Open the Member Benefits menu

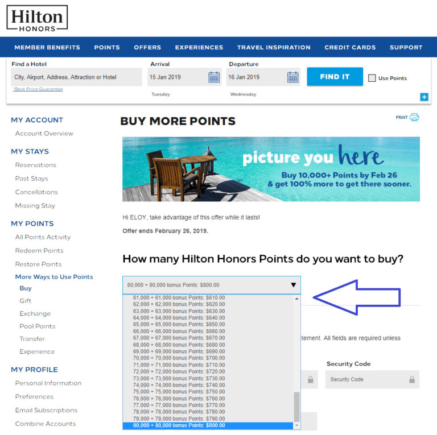pyautogui.click(x=47, y=47)
